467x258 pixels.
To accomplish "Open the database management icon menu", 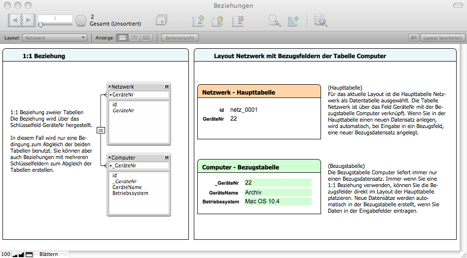I will (321, 20).
